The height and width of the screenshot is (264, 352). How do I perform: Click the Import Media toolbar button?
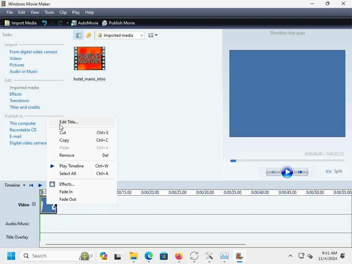click(x=21, y=23)
